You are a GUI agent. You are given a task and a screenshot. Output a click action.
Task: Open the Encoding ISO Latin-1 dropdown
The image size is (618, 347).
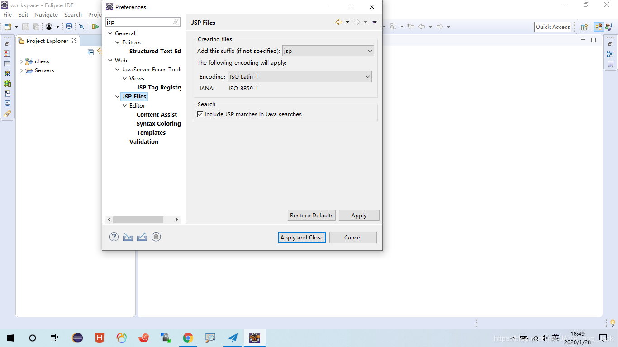pyautogui.click(x=299, y=77)
